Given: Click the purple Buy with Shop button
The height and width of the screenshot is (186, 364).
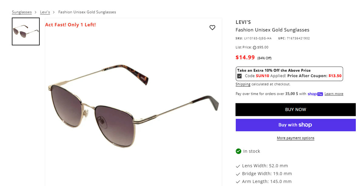Looking at the screenshot, I should 295,125.
